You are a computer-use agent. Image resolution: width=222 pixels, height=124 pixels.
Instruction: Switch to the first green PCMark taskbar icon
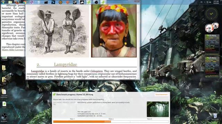(89, 2)
